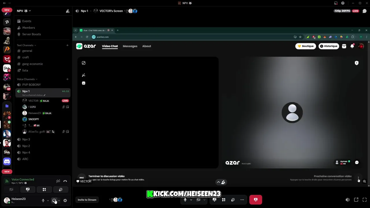Click Azar Historique button
Viewport: 370px width, 208px height.
pyautogui.click(x=329, y=46)
